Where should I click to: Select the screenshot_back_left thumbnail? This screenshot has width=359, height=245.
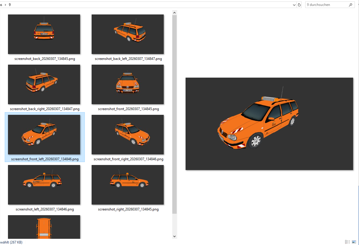click(x=128, y=34)
